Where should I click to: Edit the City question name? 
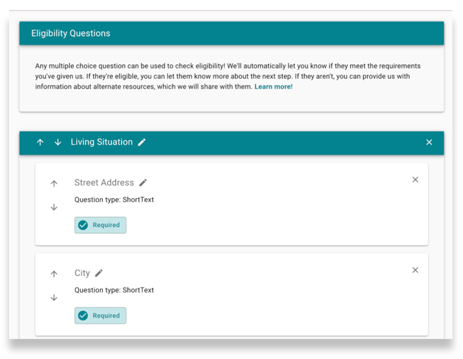tap(99, 273)
